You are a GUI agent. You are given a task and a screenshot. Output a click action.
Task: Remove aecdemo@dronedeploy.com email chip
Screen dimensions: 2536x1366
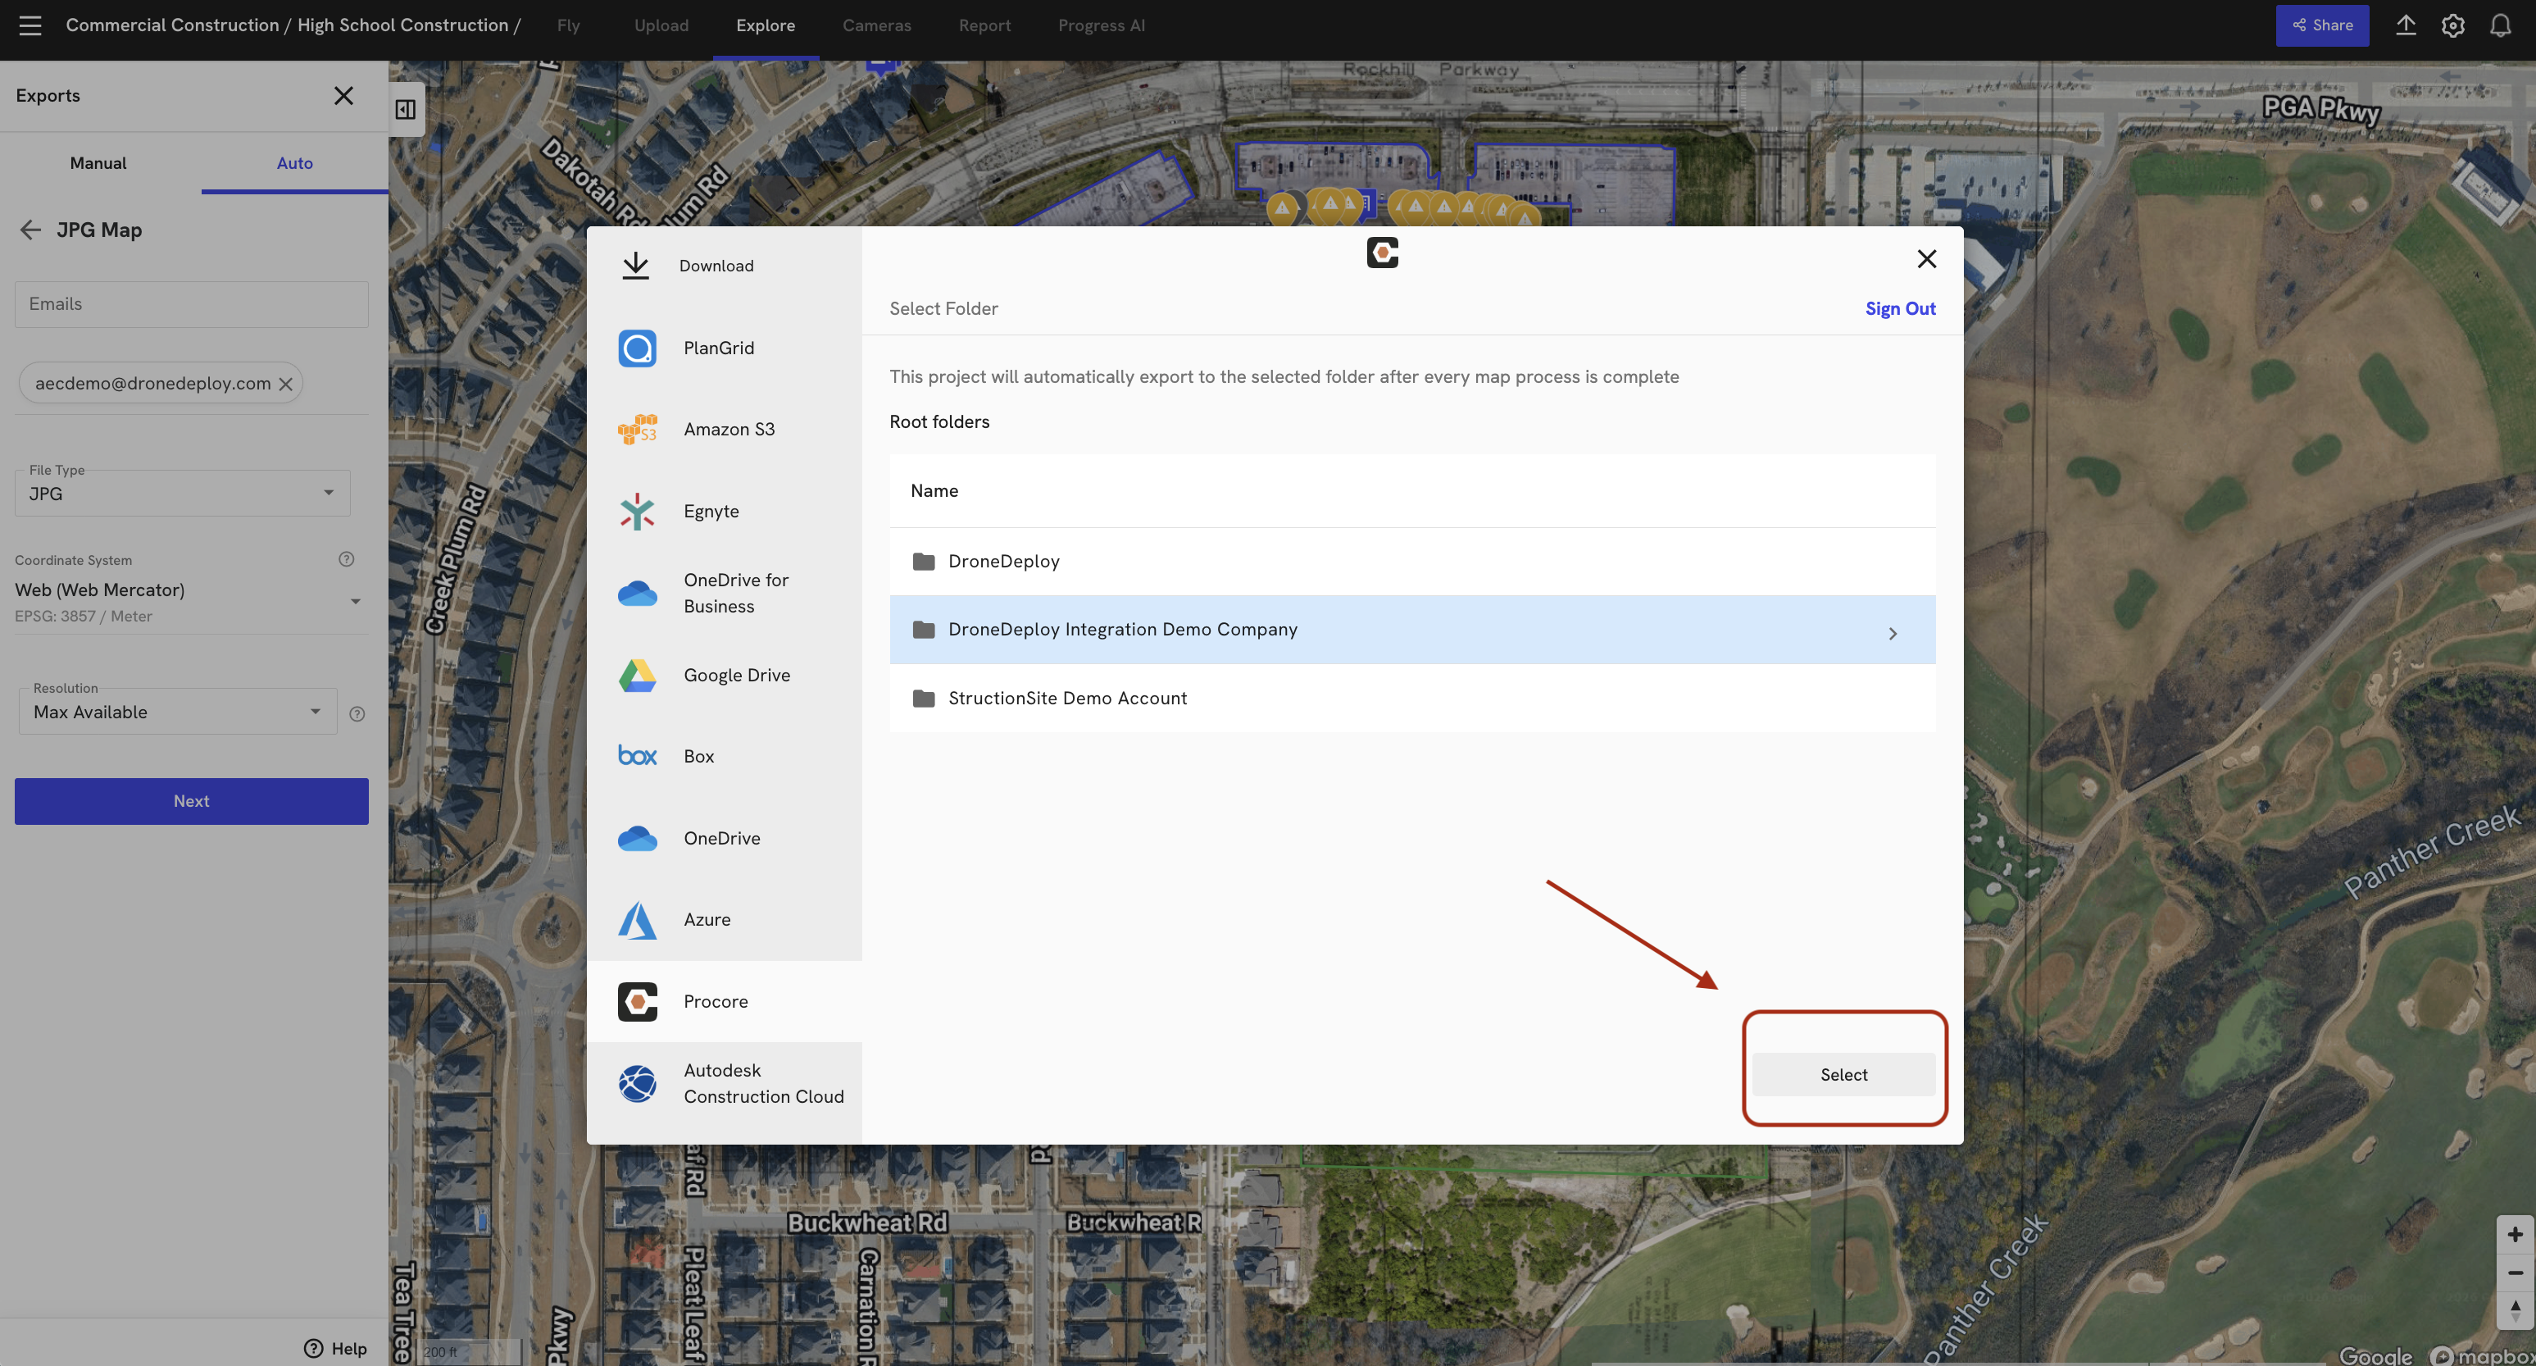285,384
